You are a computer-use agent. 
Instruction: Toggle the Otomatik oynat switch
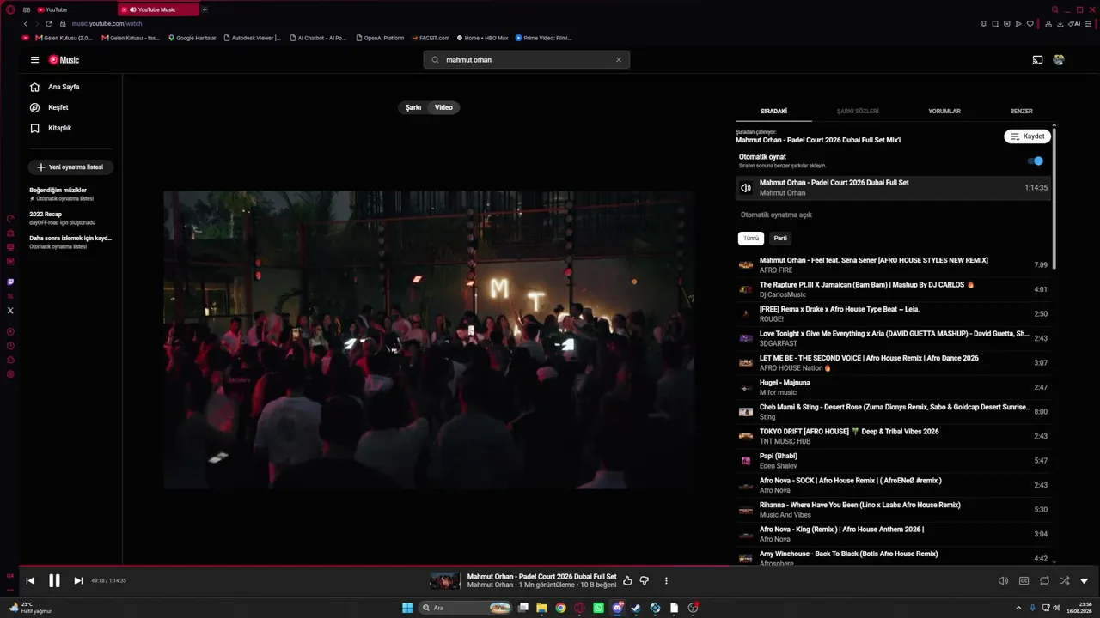[x=1036, y=161]
